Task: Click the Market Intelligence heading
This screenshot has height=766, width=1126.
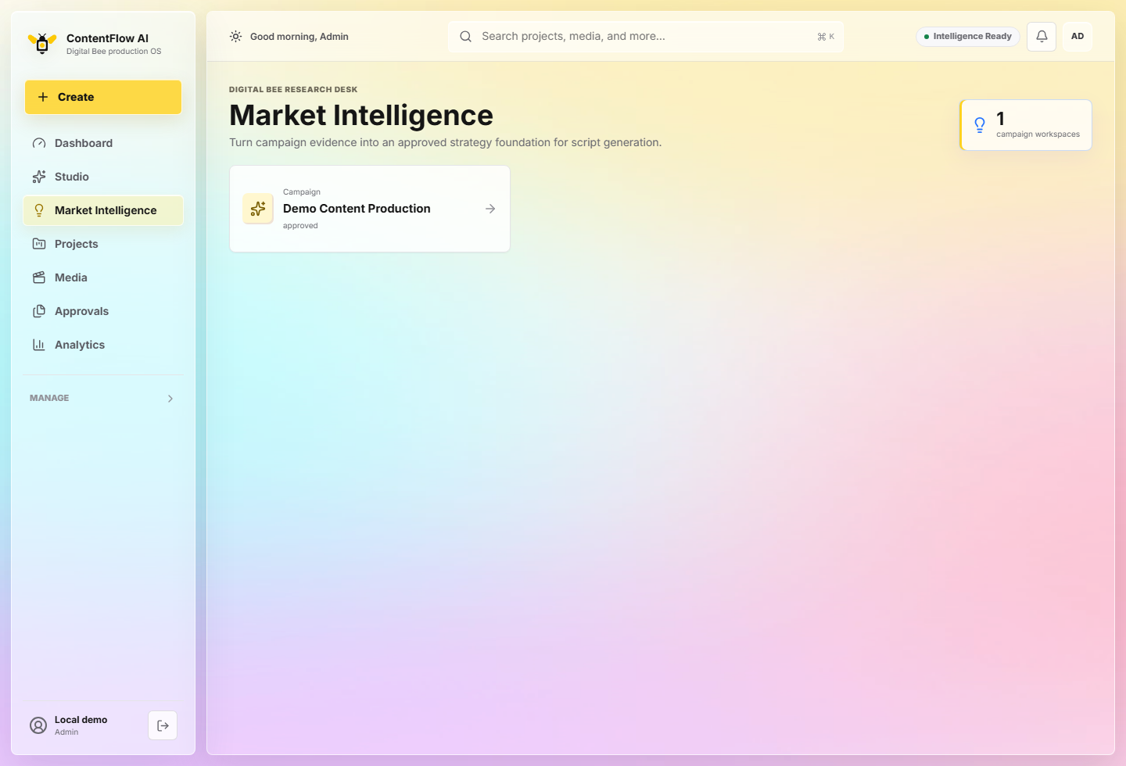Action: coord(361,116)
